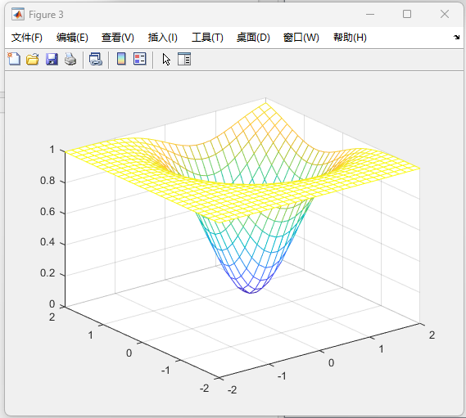Screen dimensions: 466x418
Task: Toggle the Edit Plot arrow tool
Action: coord(166,59)
